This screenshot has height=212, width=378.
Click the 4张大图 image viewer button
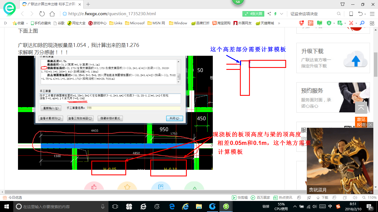tap(253, 14)
